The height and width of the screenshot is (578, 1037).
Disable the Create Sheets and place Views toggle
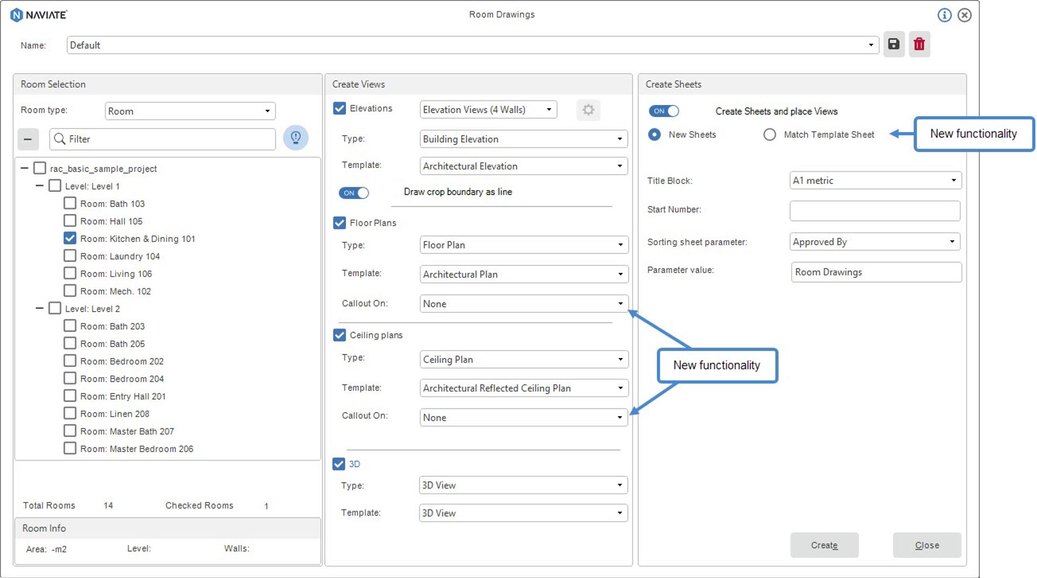tap(664, 111)
